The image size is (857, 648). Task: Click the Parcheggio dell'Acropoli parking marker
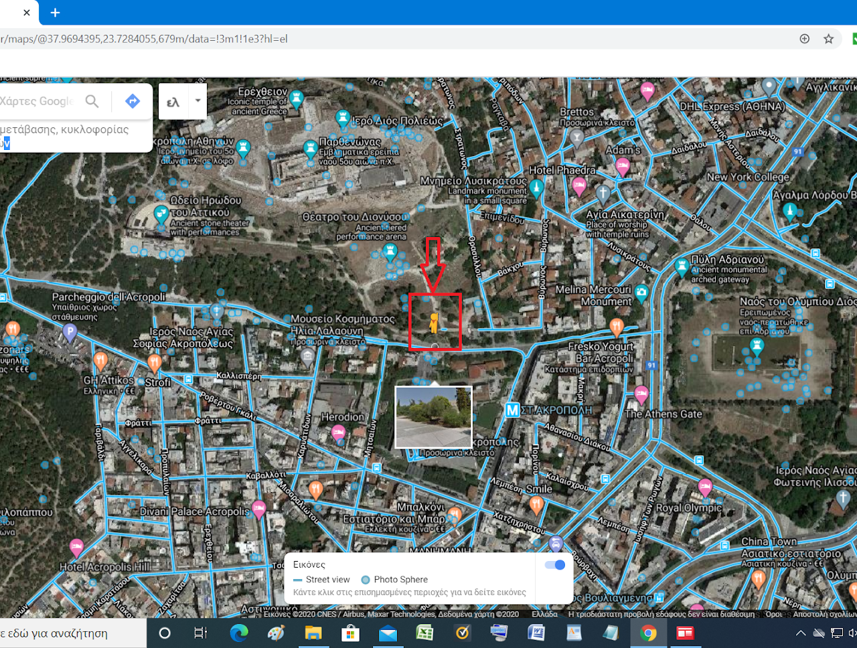70,331
